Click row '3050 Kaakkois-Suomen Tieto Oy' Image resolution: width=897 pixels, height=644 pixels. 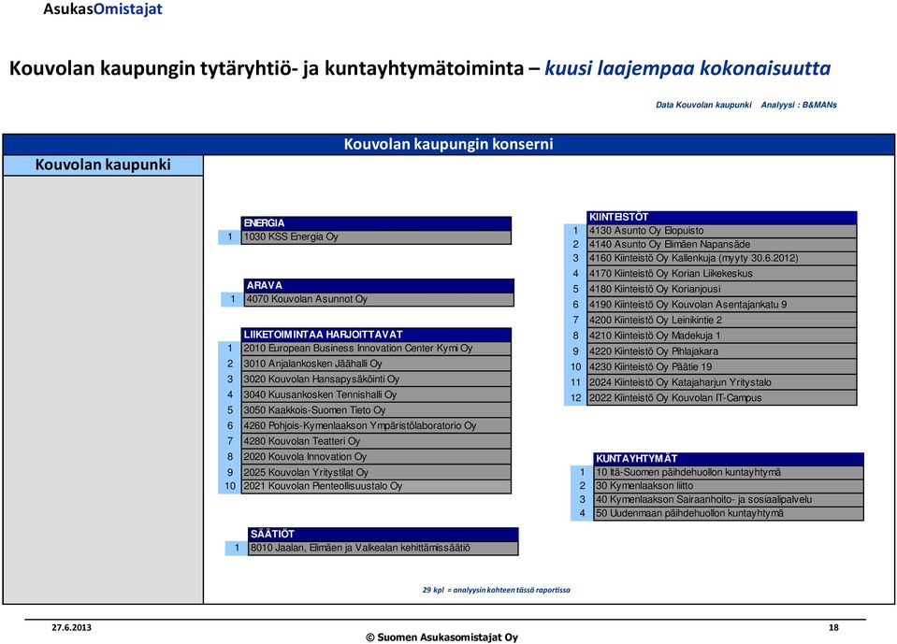pos(376,409)
